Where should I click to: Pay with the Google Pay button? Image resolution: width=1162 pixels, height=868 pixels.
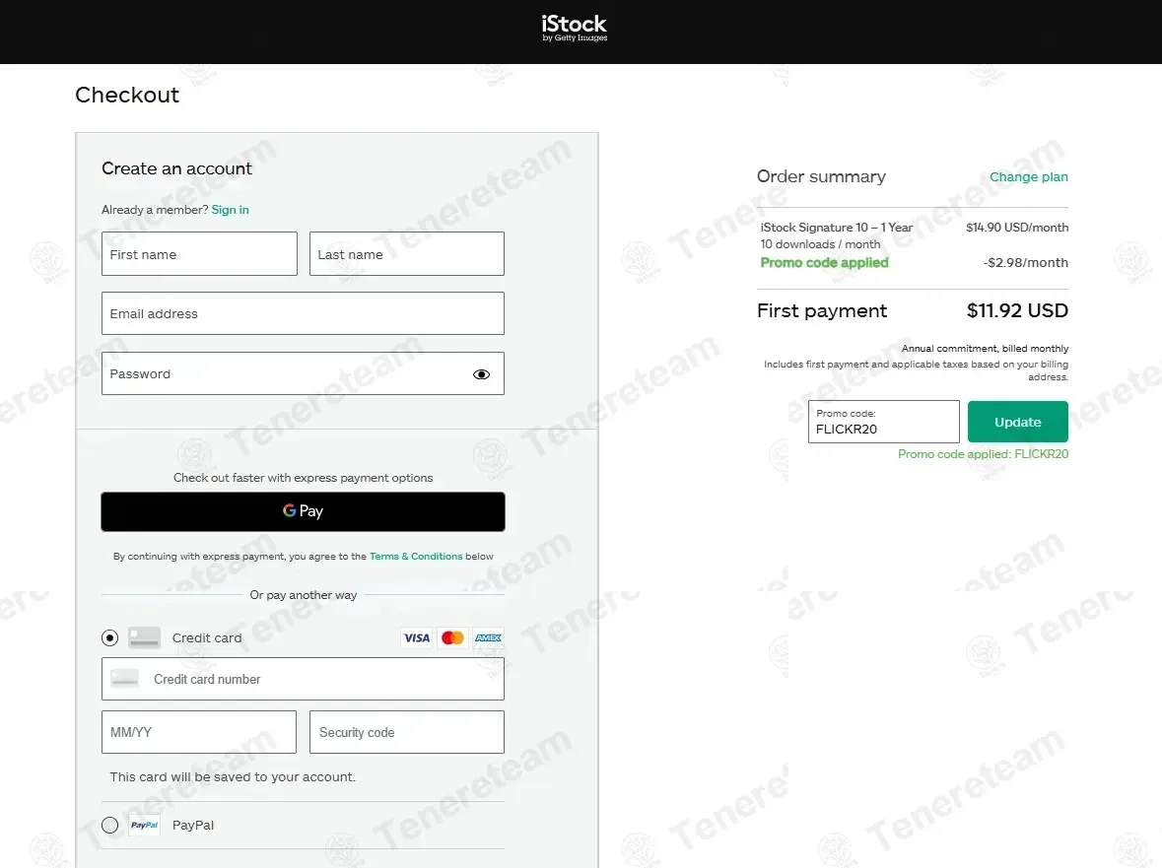tap(304, 511)
